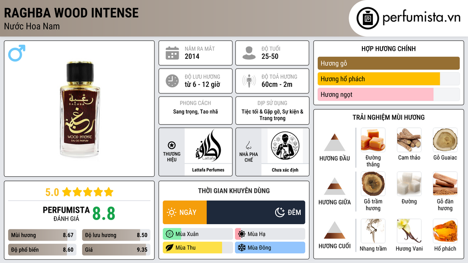The image size is (468, 263).
Task: Click the Gỗ đàn hương sandalwood image
Action: (x=445, y=184)
